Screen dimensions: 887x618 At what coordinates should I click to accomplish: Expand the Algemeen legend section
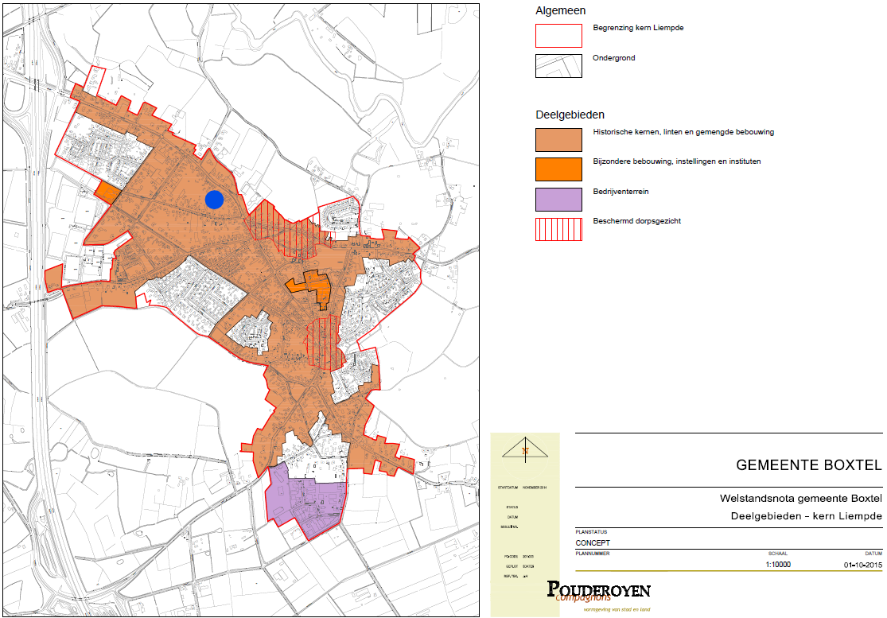tap(562, 11)
